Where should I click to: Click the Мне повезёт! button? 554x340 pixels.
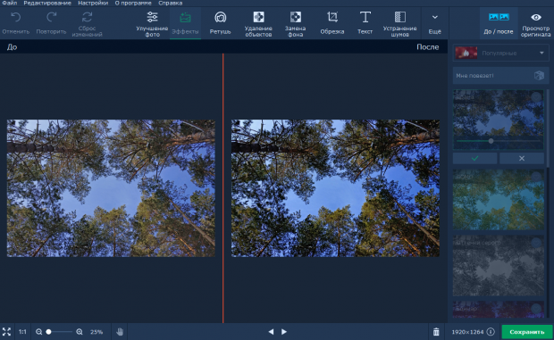pyautogui.click(x=500, y=76)
